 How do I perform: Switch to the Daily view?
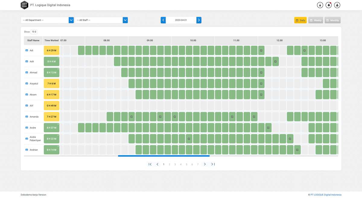point(300,20)
